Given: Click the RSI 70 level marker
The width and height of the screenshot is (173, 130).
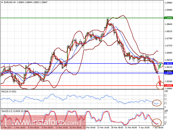Looking at the screenshot, I should coord(165,95).
